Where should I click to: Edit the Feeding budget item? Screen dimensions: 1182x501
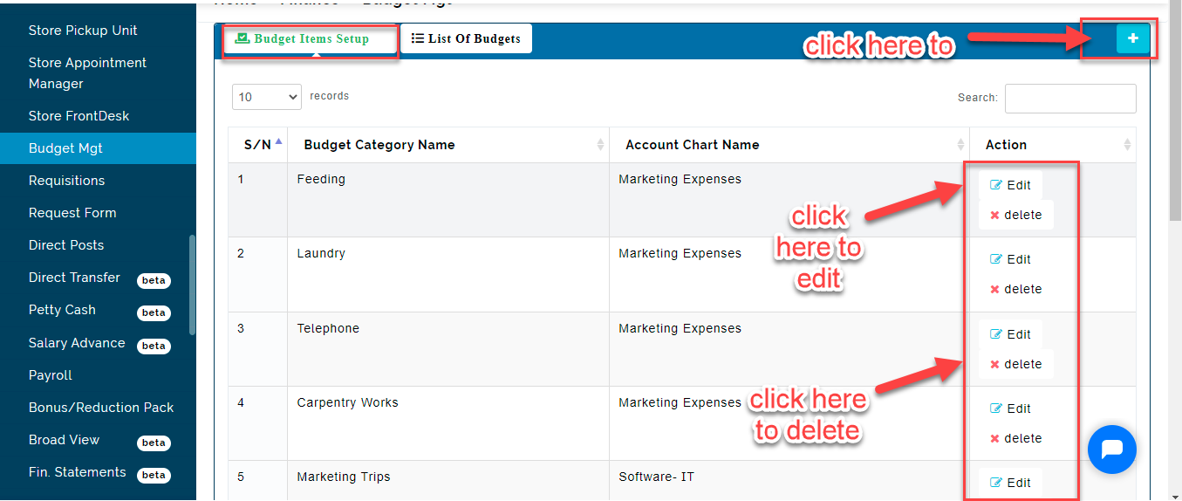1010,185
